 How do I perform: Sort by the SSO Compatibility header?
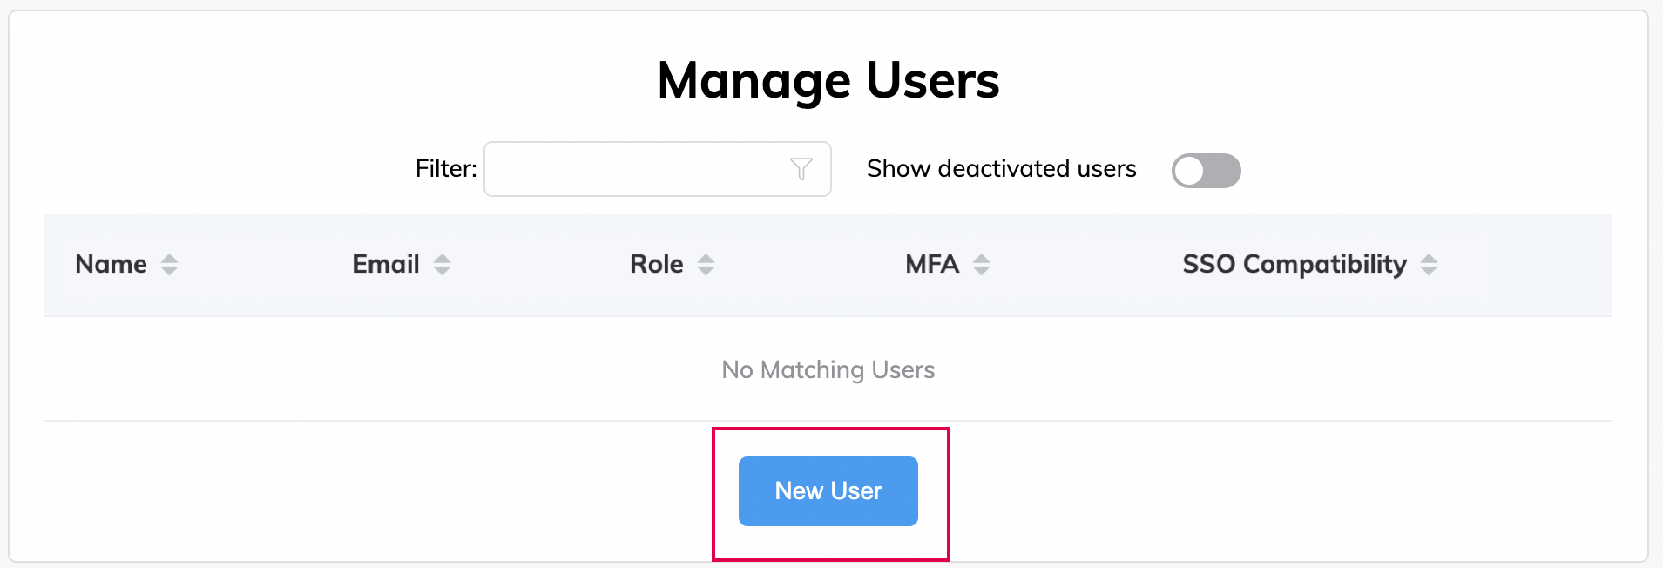[1294, 264]
